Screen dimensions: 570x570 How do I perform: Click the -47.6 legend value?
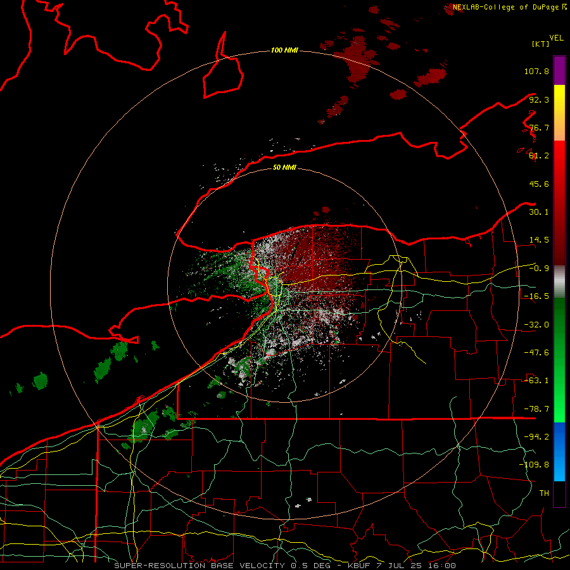(536, 353)
